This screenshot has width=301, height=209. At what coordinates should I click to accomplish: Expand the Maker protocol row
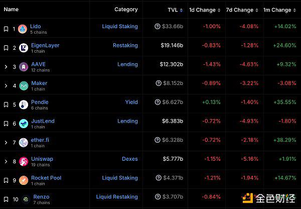coord(6,85)
